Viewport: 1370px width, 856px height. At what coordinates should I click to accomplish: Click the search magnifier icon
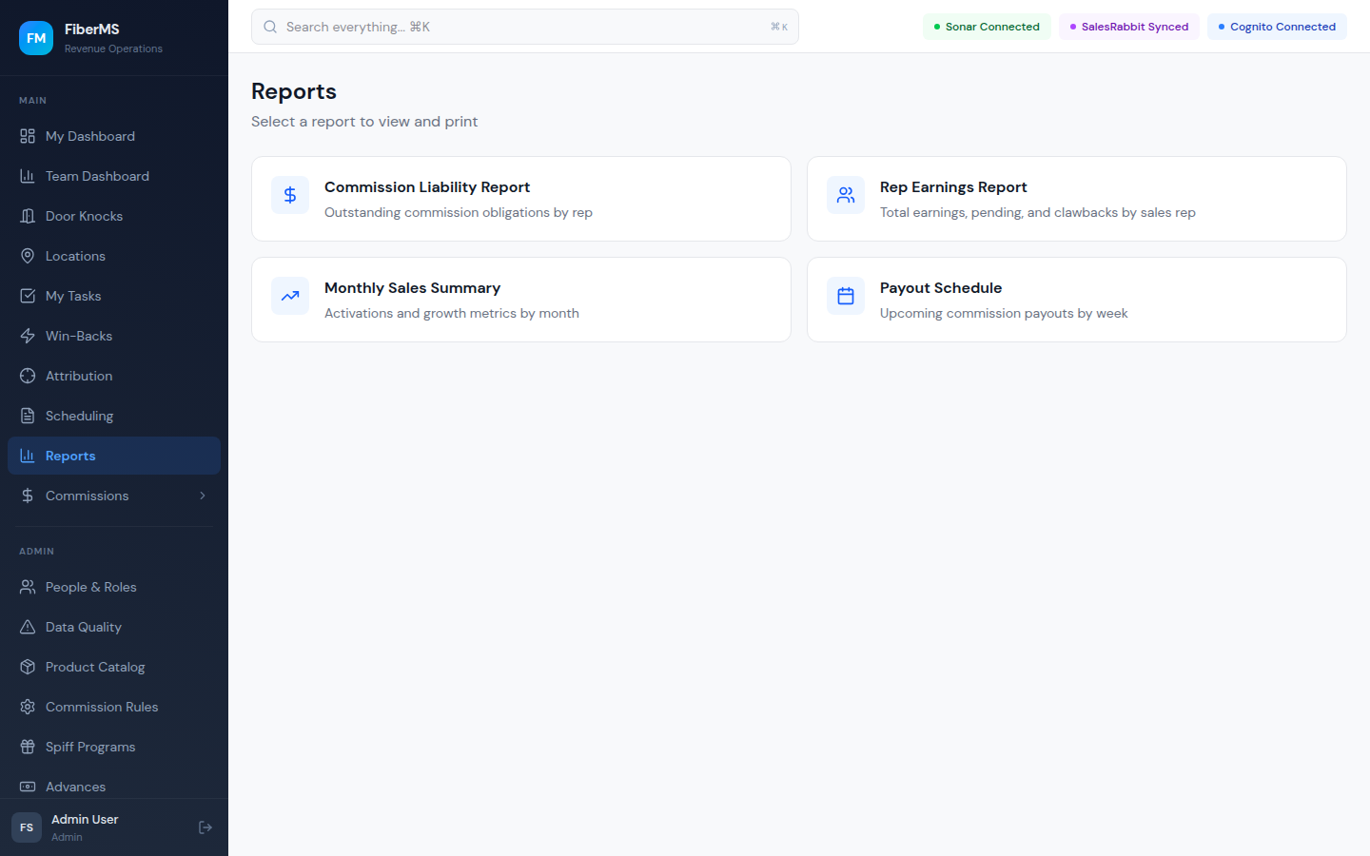(270, 27)
